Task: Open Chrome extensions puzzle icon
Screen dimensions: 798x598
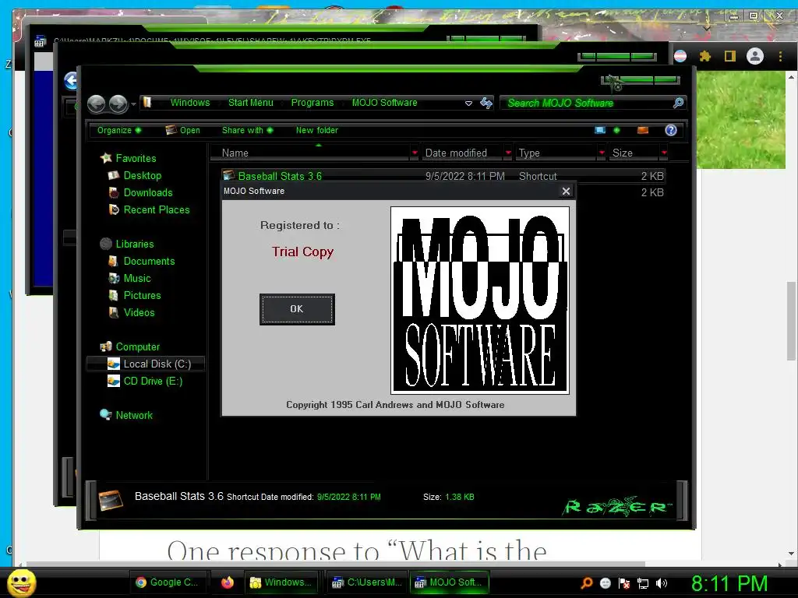Action: [x=704, y=56]
